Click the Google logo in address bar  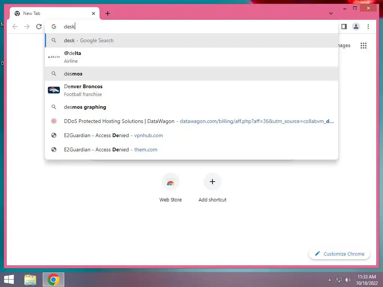(x=54, y=27)
